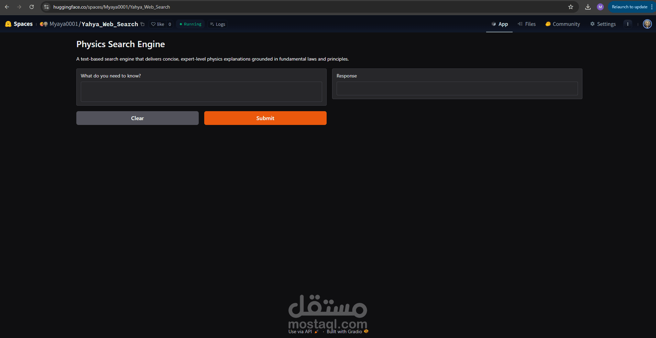Image resolution: width=656 pixels, height=338 pixels.
Task: Open the Chrome profile menu with M icon
Action: coord(601,7)
